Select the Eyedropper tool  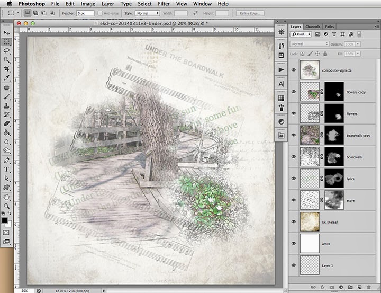point(6,78)
